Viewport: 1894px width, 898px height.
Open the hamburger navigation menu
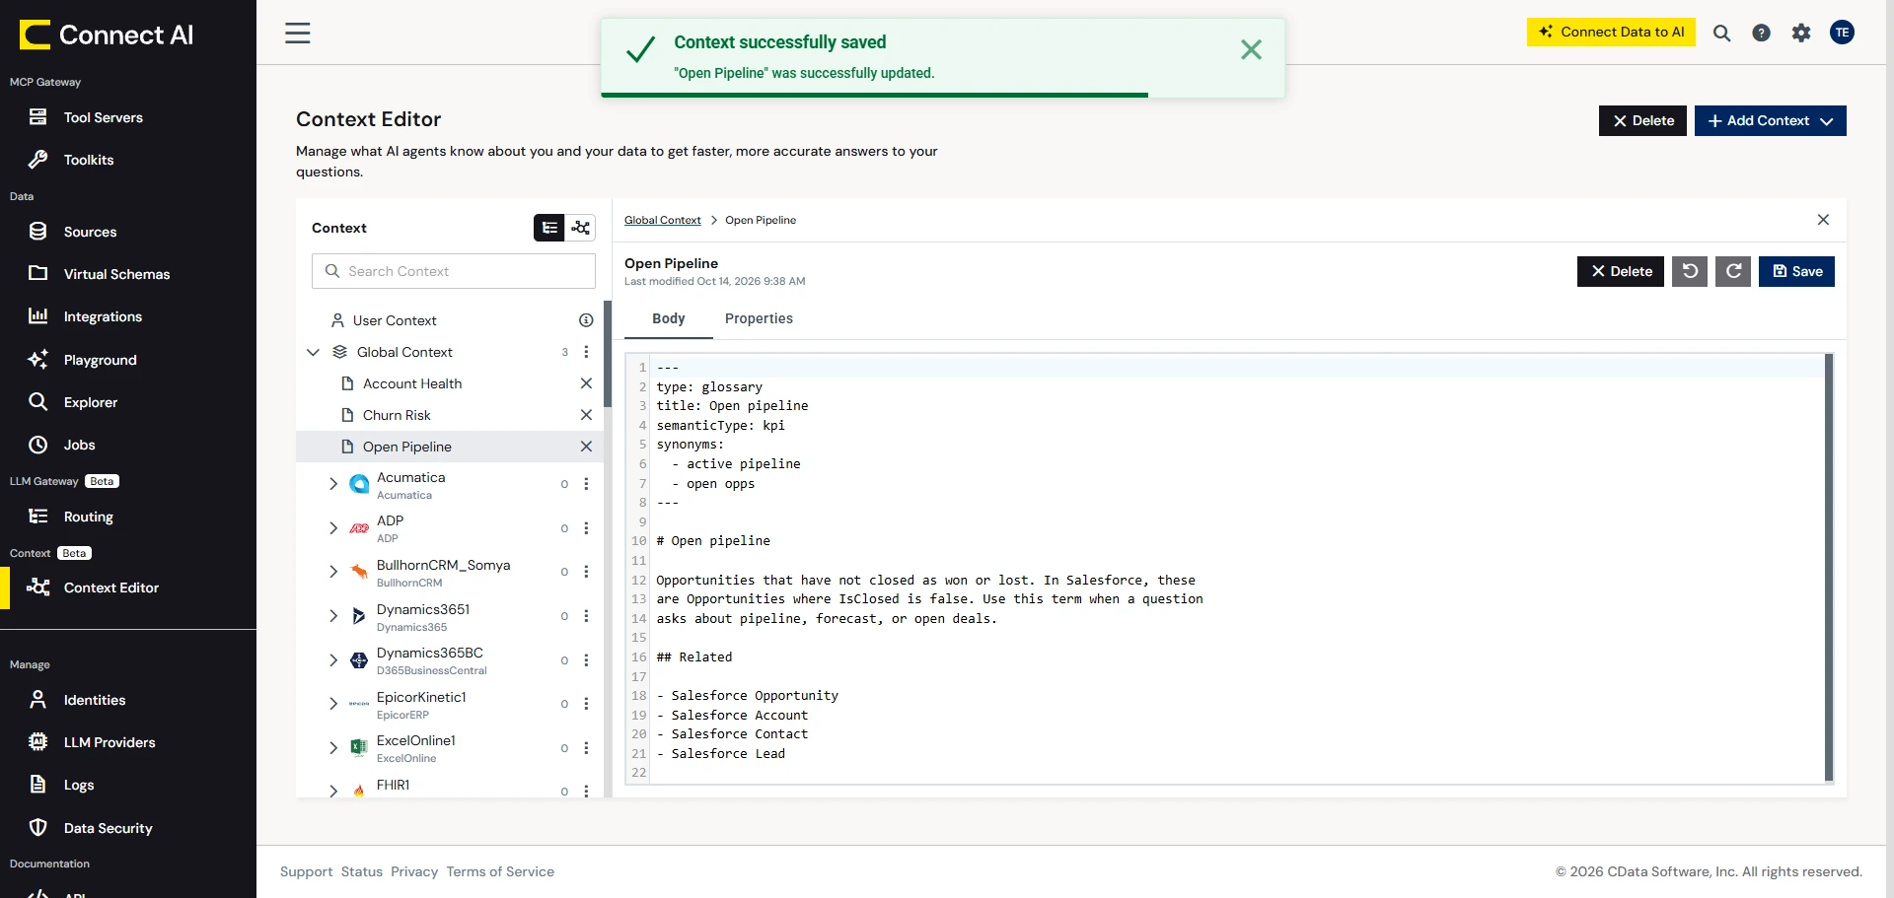pos(298,33)
